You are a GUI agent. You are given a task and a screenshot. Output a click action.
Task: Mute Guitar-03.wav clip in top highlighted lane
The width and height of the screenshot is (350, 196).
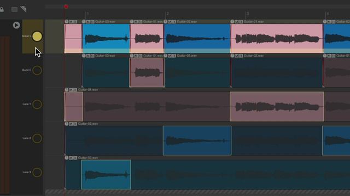coord(88,22)
